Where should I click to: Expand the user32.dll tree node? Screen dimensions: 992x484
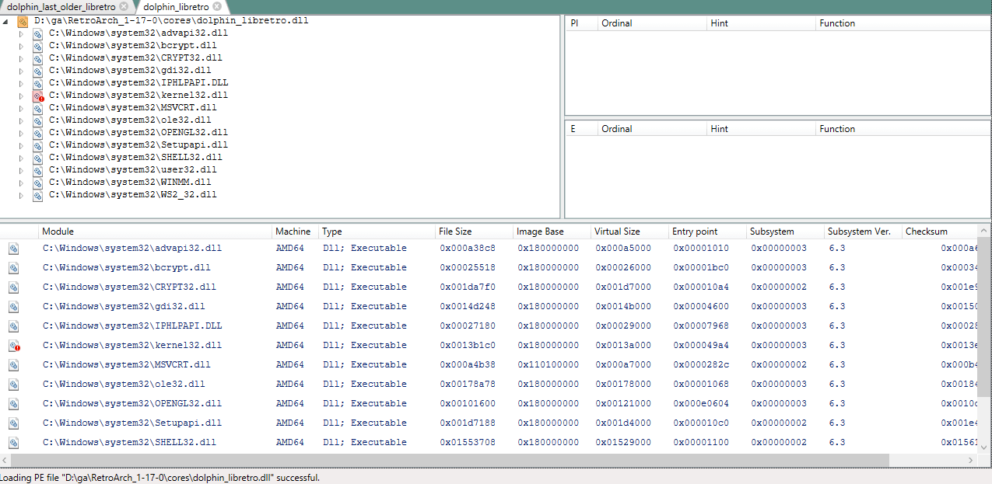(22, 170)
